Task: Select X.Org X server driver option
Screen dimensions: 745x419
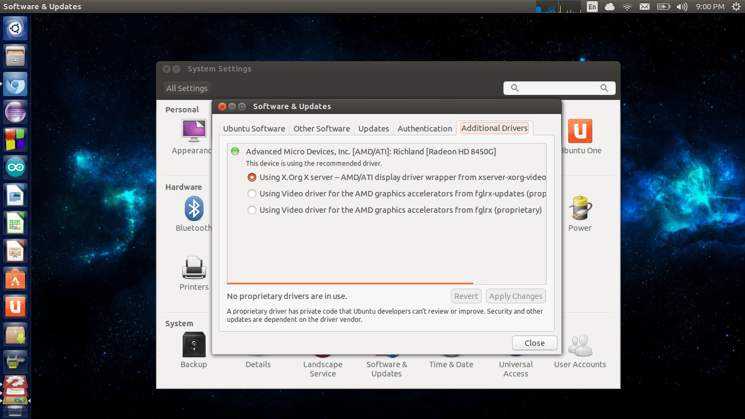Action: 252,177
